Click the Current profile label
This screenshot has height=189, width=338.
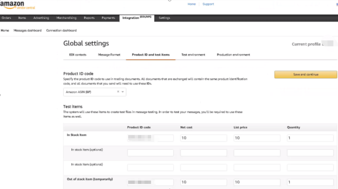[x=306, y=44]
